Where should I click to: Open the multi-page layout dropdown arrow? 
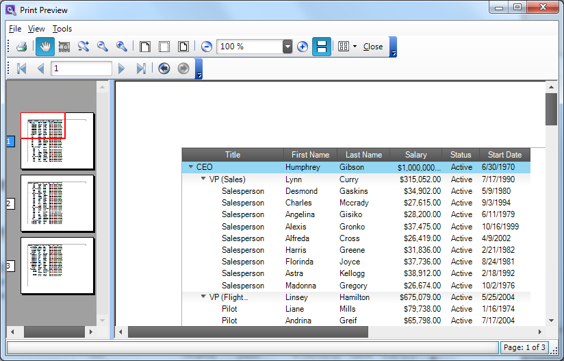355,47
